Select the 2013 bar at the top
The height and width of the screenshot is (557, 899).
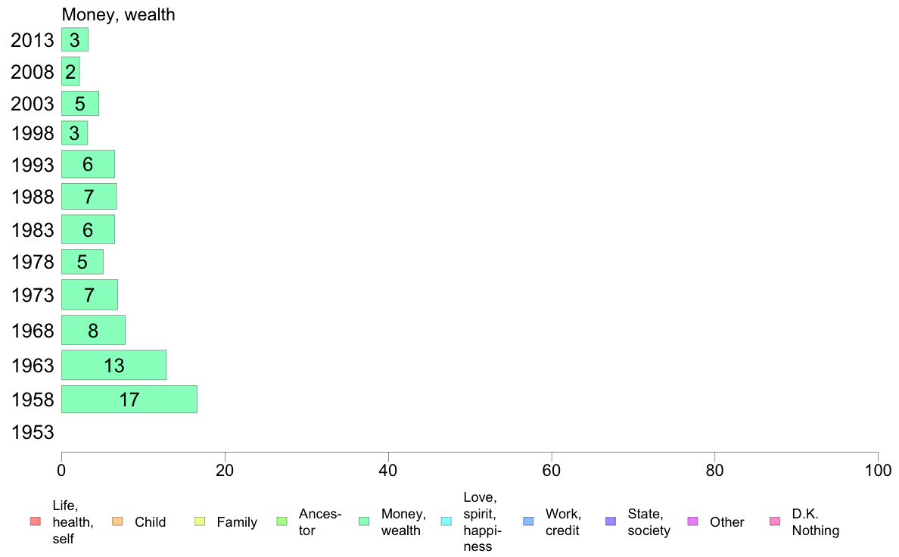click(75, 39)
